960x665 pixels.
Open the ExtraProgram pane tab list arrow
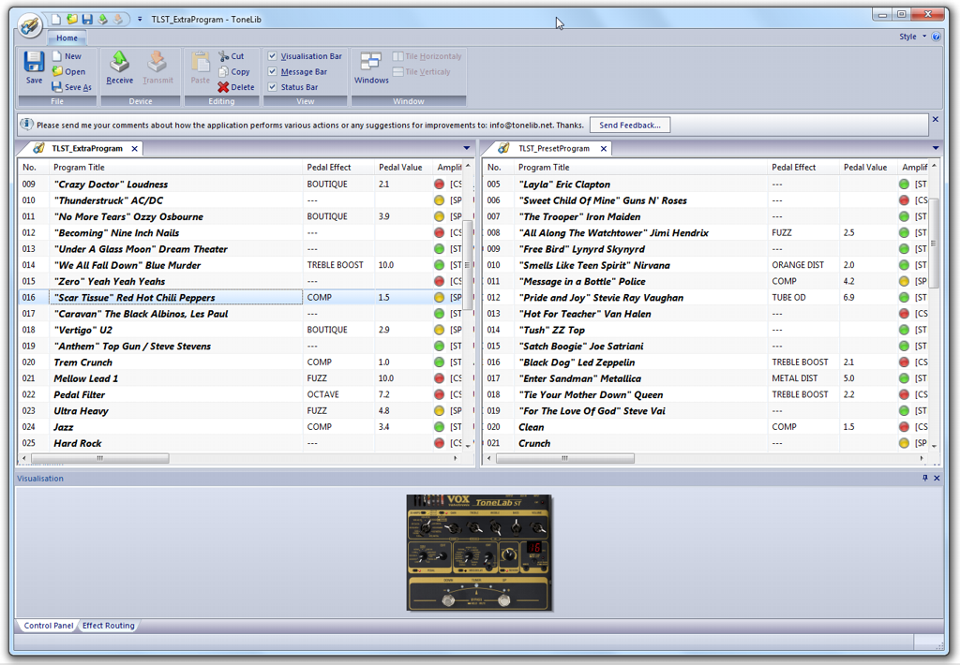467,148
